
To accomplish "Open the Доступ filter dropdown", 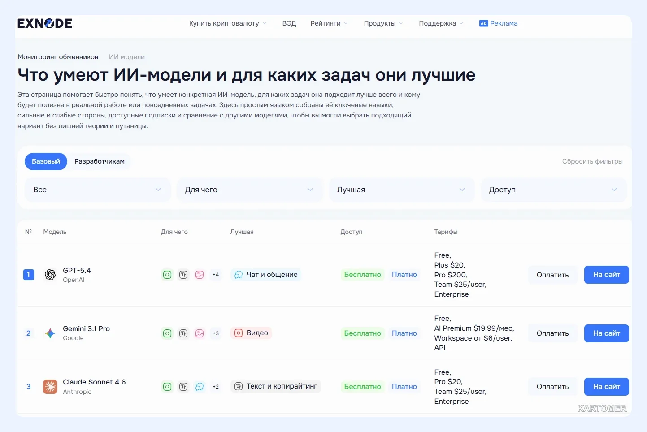I will pyautogui.click(x=554, y=190).
